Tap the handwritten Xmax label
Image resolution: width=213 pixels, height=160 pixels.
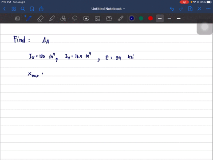click(33, 74)
